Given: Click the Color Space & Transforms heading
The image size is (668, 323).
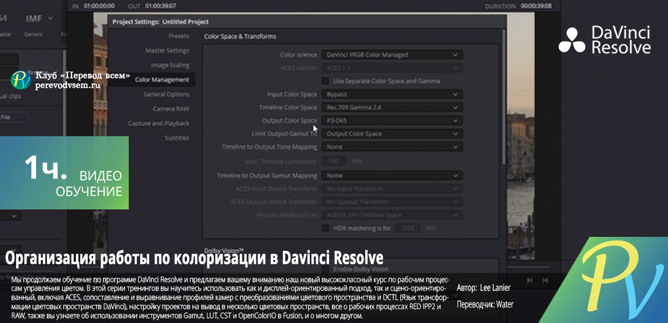Looking at the screenshot, I should click(x=240, y=37).
